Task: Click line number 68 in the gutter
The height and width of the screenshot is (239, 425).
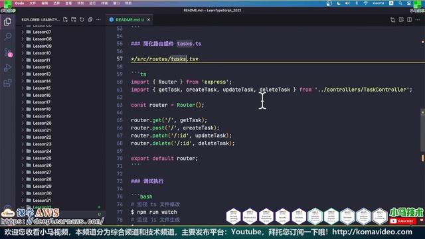Action: [120, 143]
